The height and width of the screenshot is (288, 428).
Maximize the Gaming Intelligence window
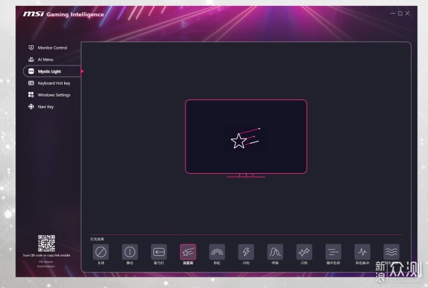click(400, 14)
